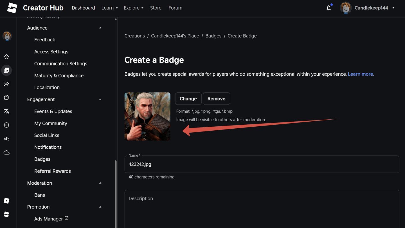The height and width of the screenshot is (228, 405).
Task: Click the Change image button
Action: tap(188, 99)
